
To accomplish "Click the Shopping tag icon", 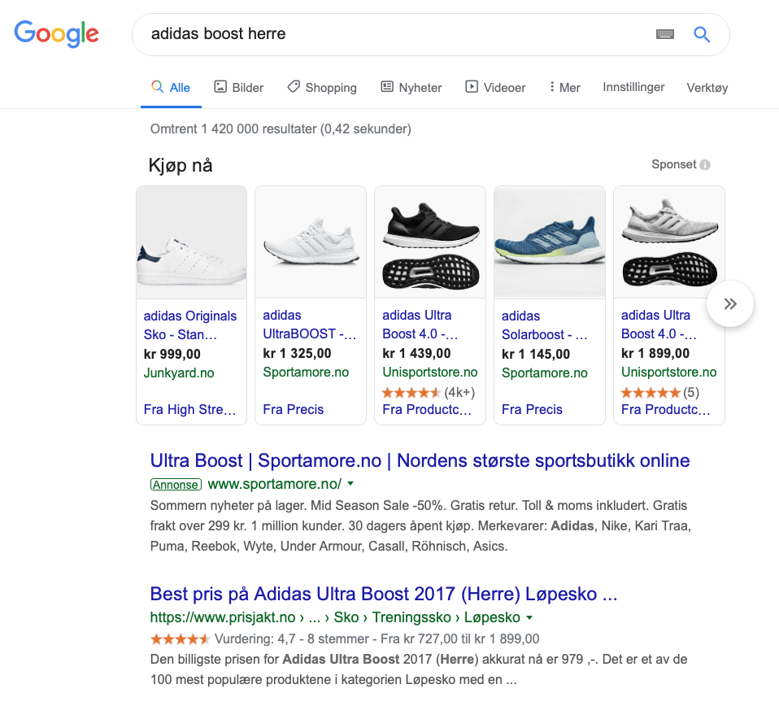I will click(x=294, y=87).
